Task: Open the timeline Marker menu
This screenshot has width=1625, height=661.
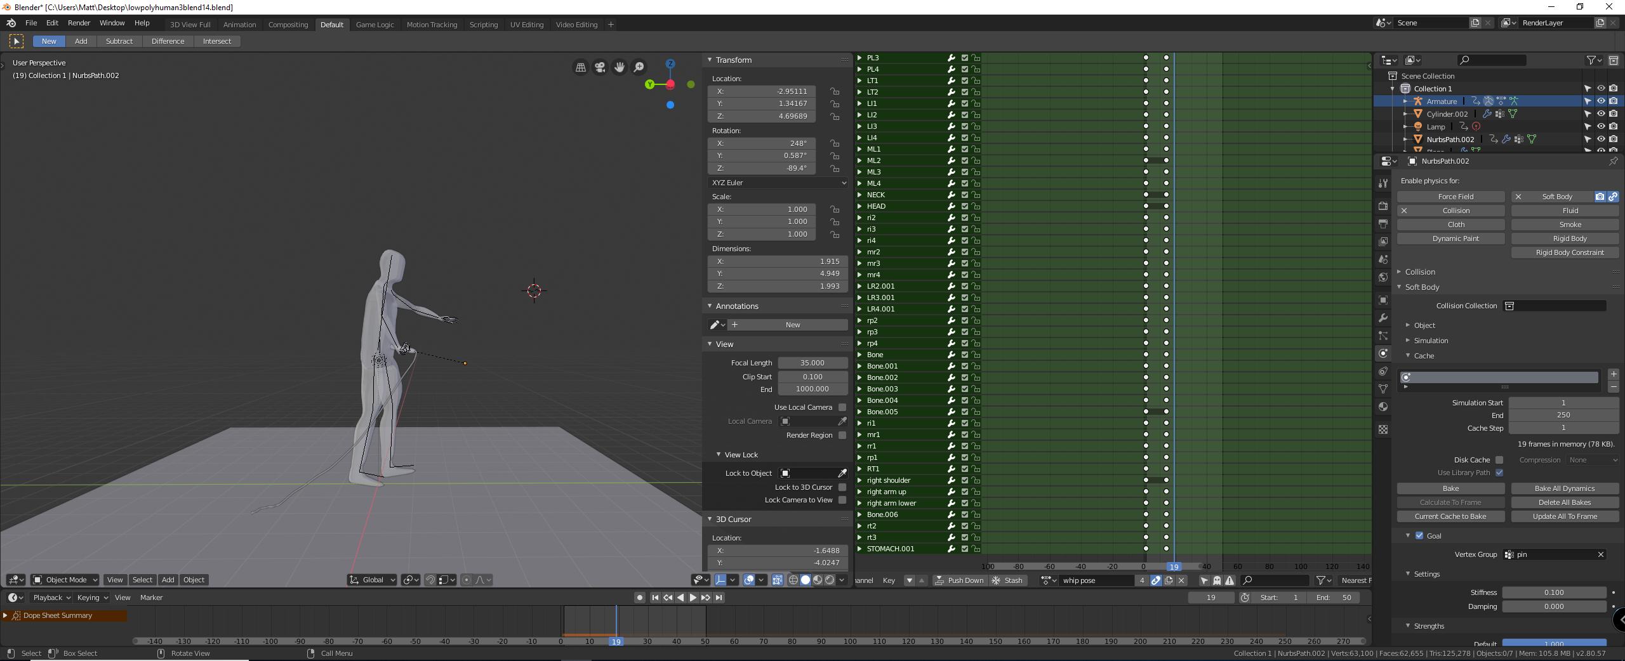Action: coord(151,598)
